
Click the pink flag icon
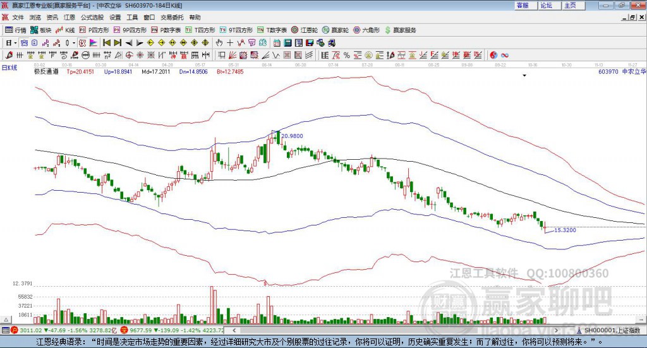94,43
